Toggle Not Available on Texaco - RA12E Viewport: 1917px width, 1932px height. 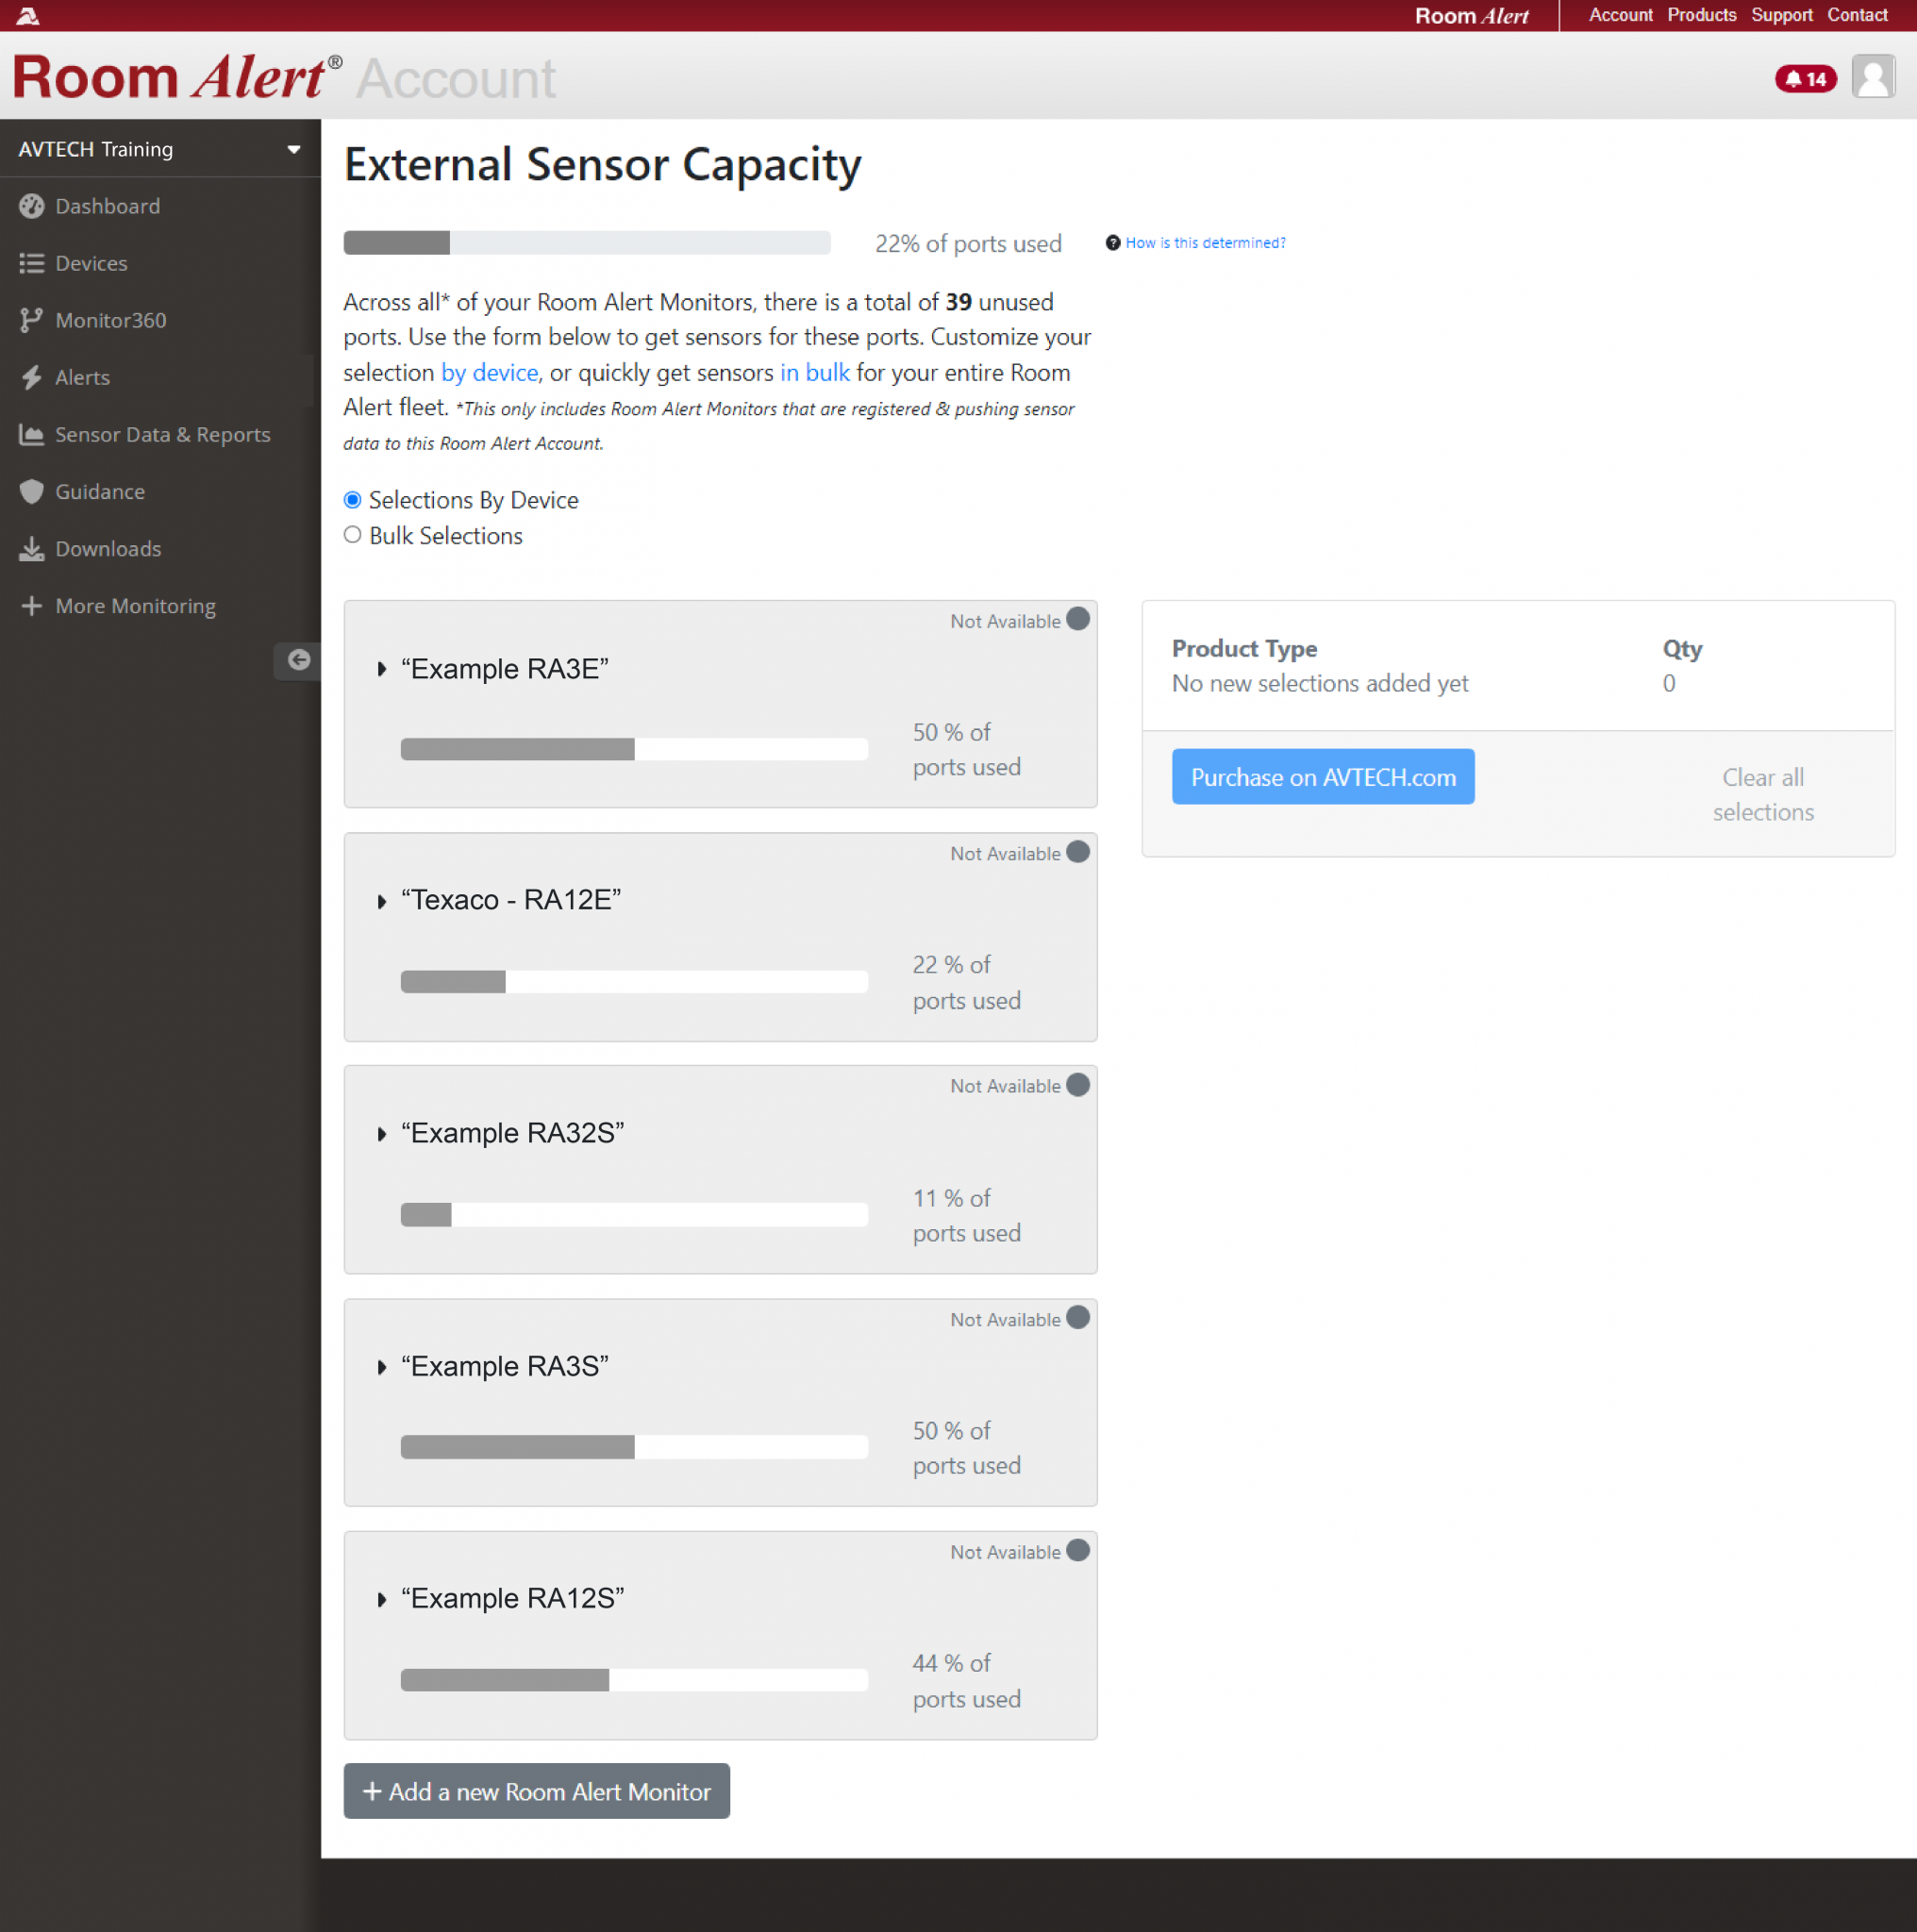pyautogui.click(x=1077, y=852)
